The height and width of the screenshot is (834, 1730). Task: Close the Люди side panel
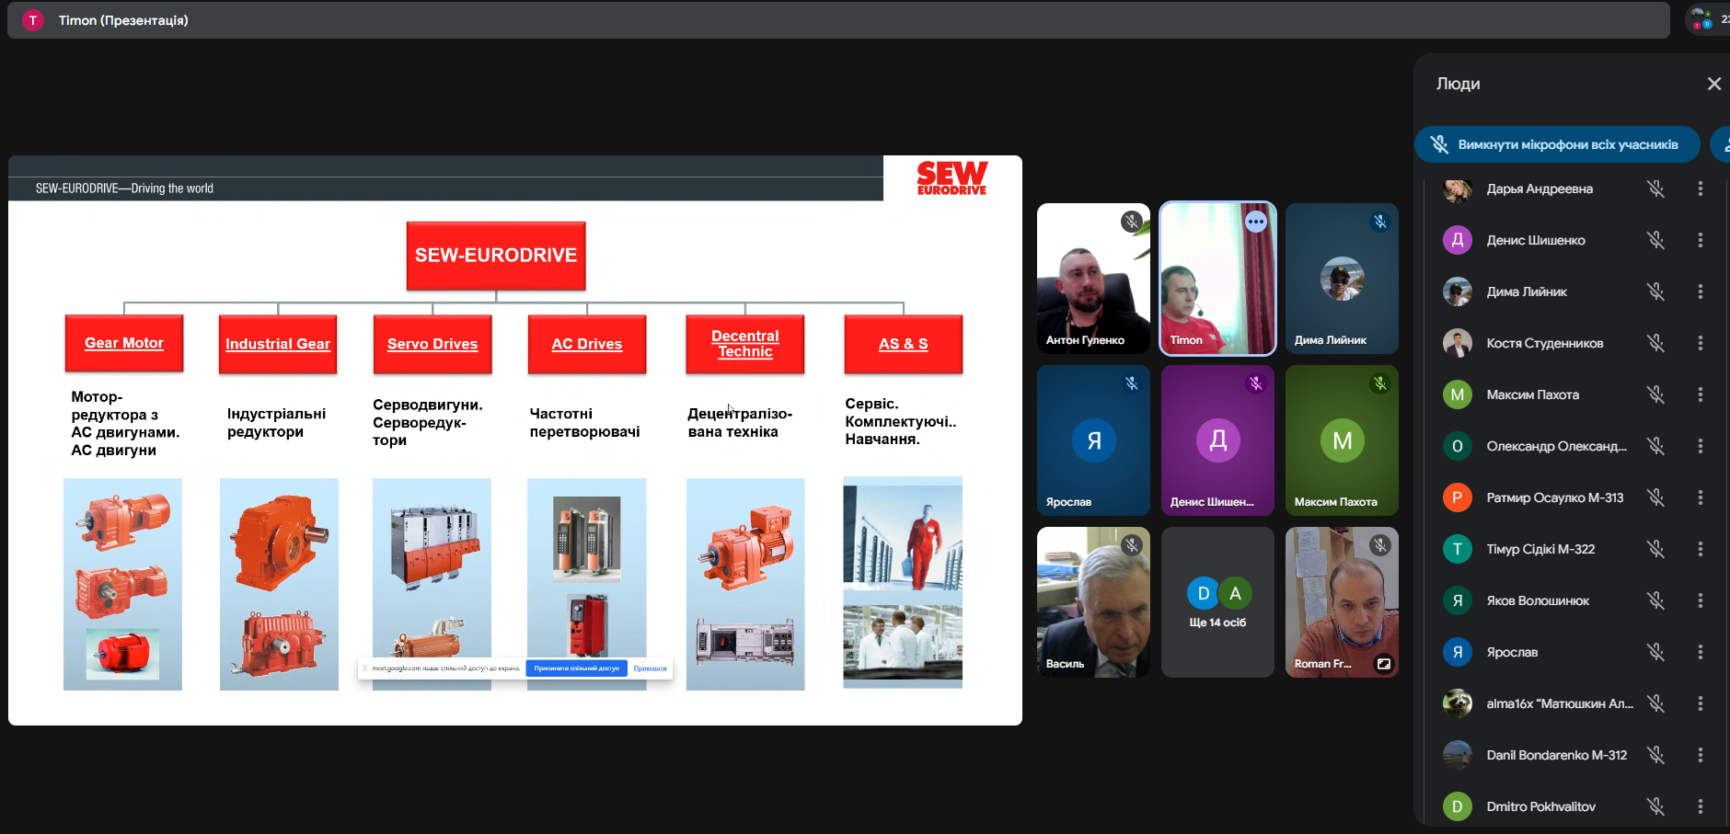click(x=1713, y=84)
